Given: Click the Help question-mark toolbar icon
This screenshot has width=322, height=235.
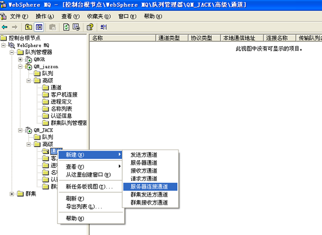Looking at the screenshot, I should [x=90, y=27].
